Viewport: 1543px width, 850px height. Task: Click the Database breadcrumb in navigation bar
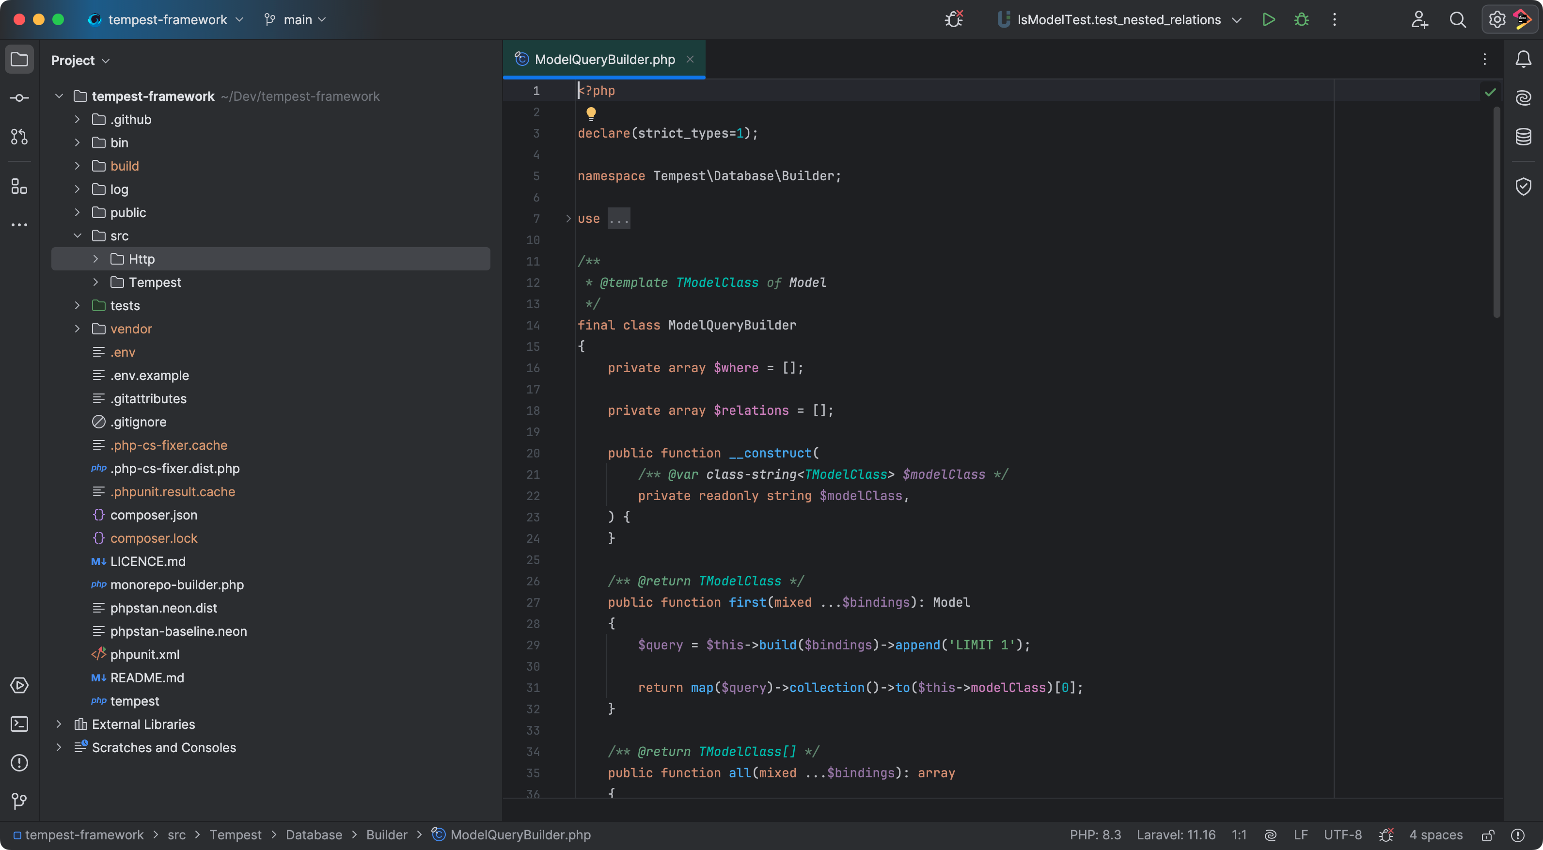[313, 835]
